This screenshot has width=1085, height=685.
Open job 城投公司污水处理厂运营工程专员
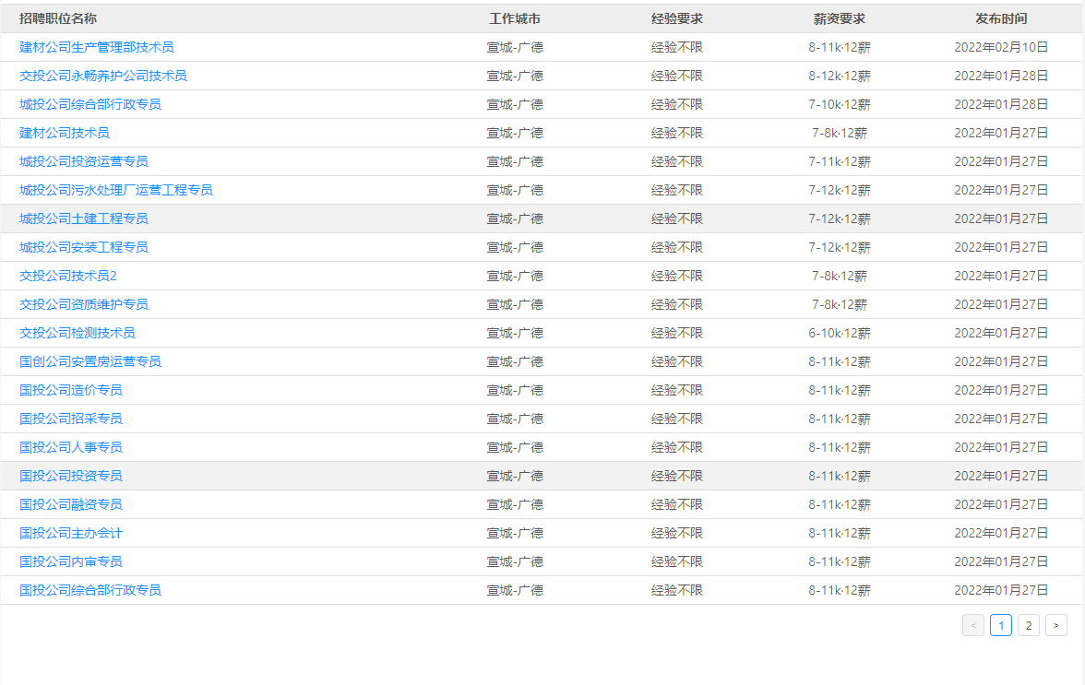click(116, 190)
